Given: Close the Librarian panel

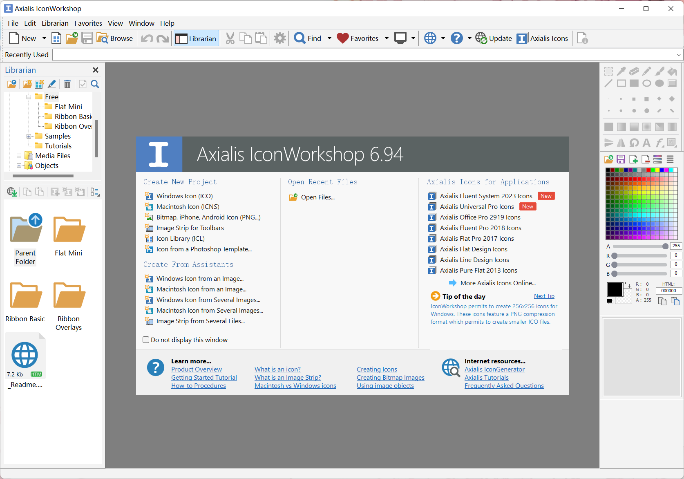Looking at the screenshot, I should 96,70.
